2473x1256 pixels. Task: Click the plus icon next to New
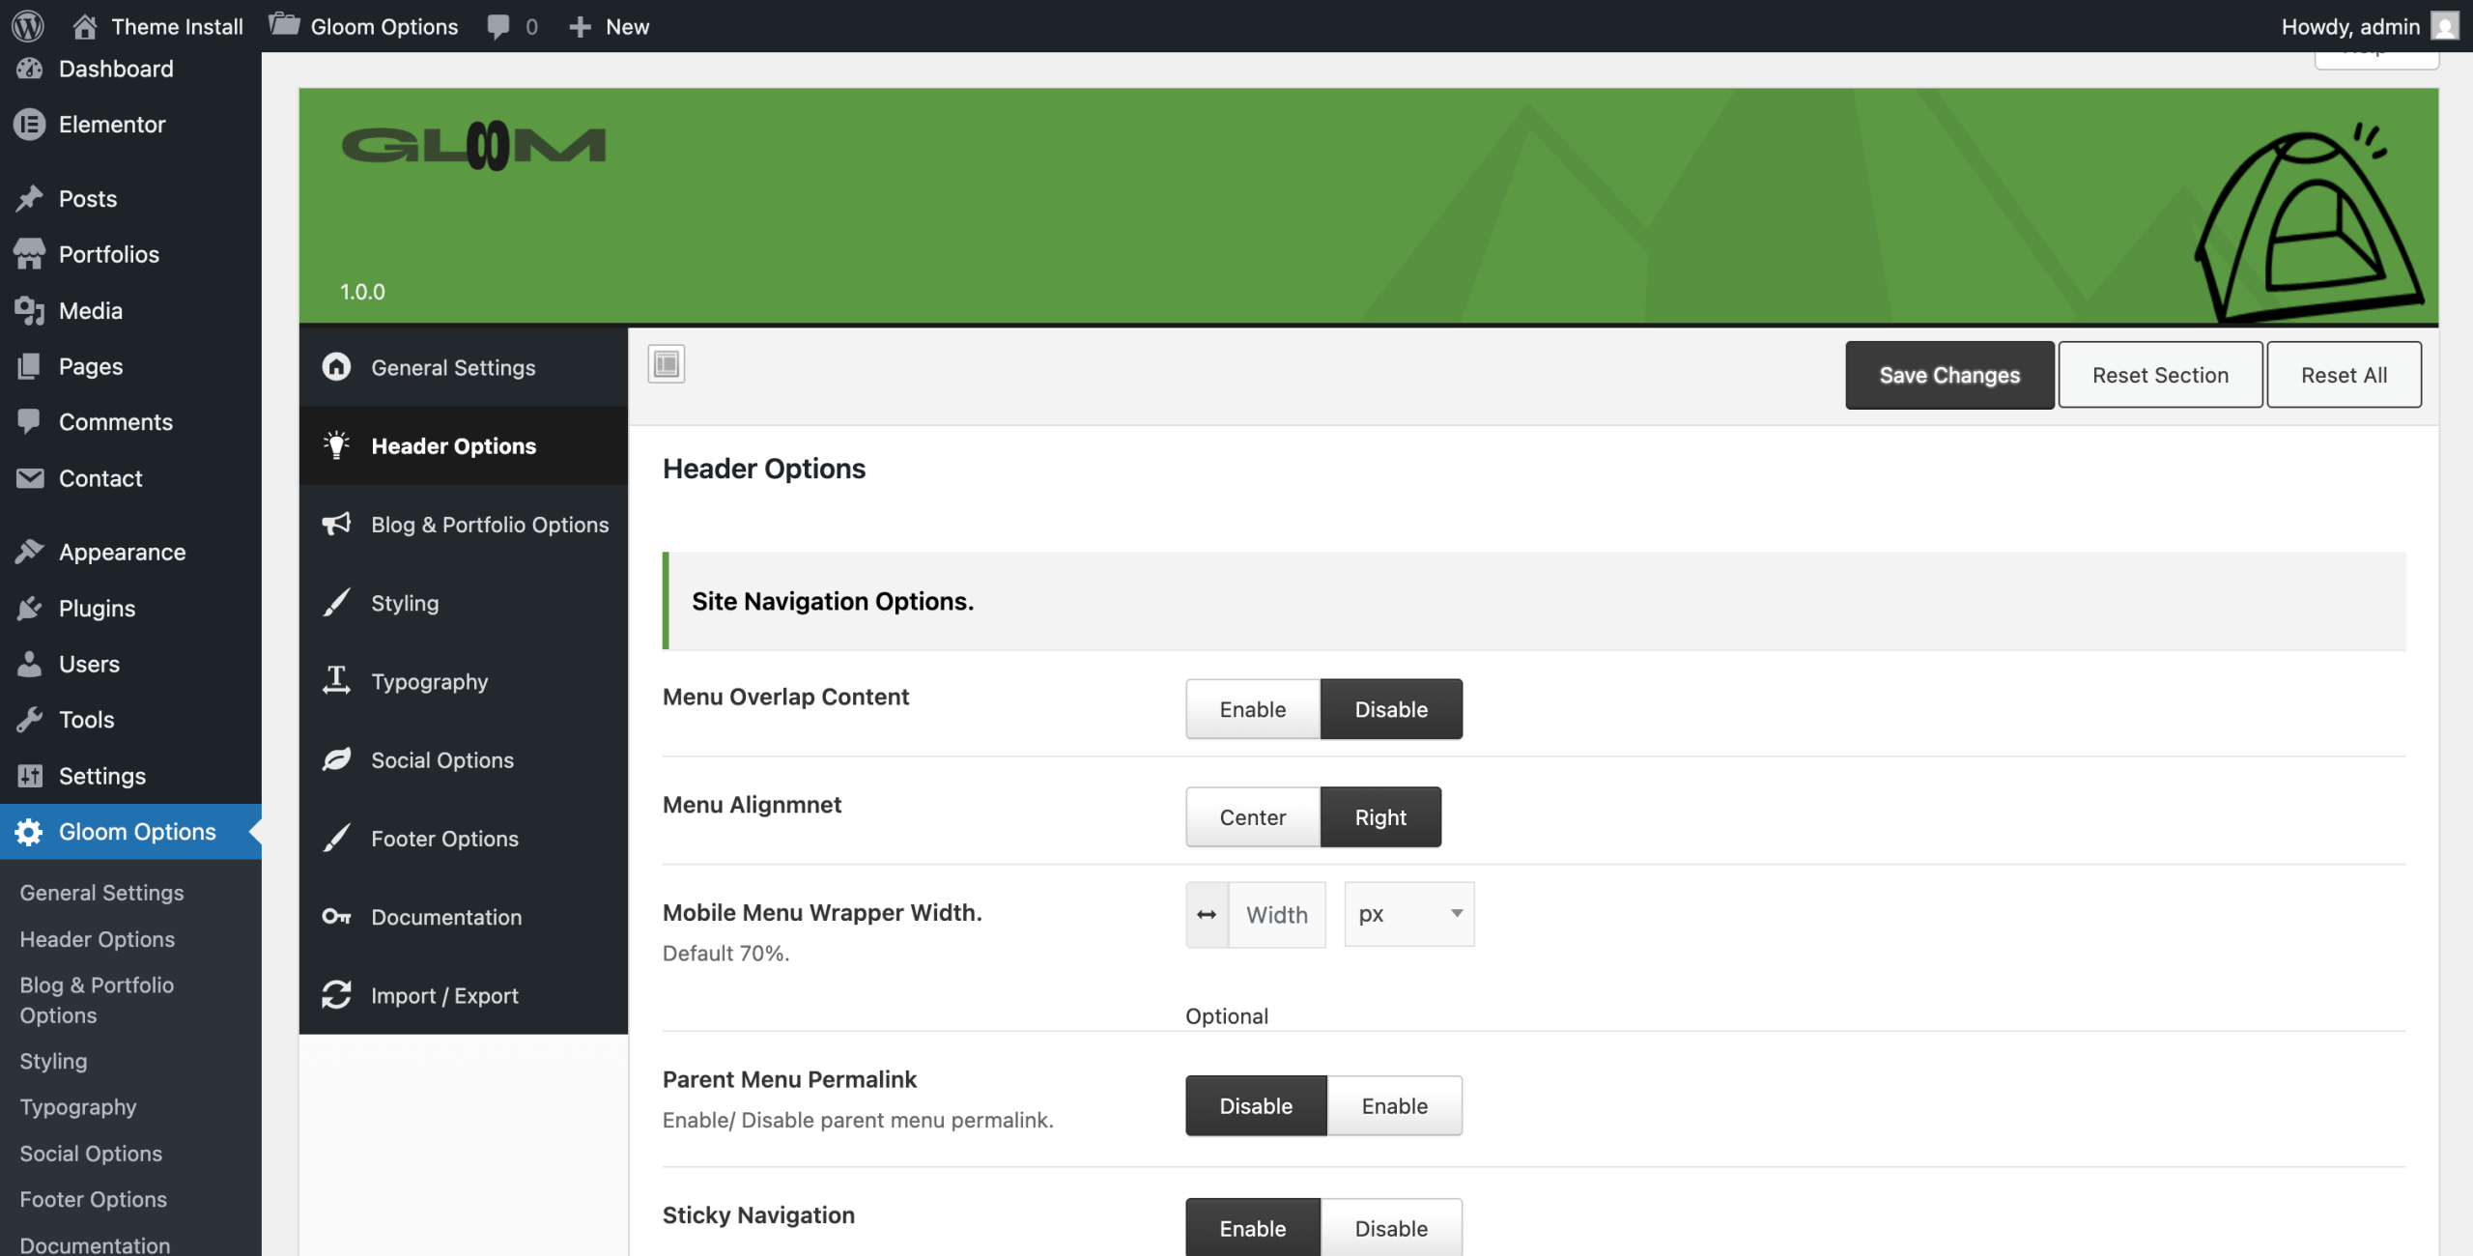point(580,27)
